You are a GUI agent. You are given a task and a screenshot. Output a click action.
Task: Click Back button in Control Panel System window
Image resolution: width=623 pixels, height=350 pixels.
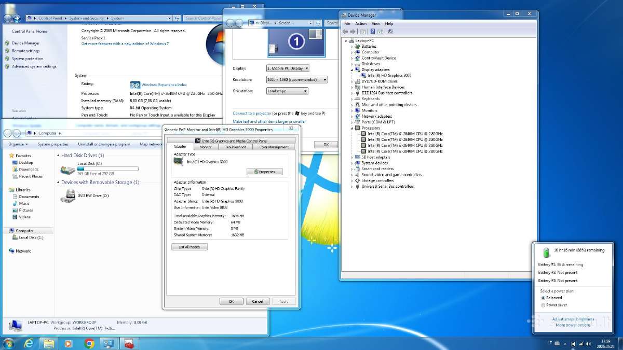tap(7, 18)
